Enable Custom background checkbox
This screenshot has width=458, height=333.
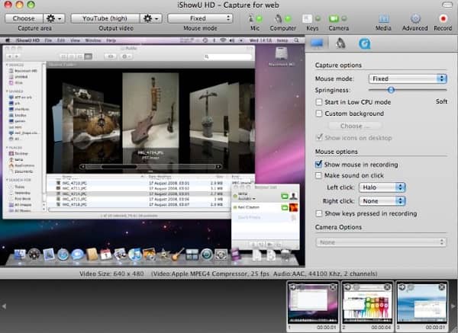[319, 114]
